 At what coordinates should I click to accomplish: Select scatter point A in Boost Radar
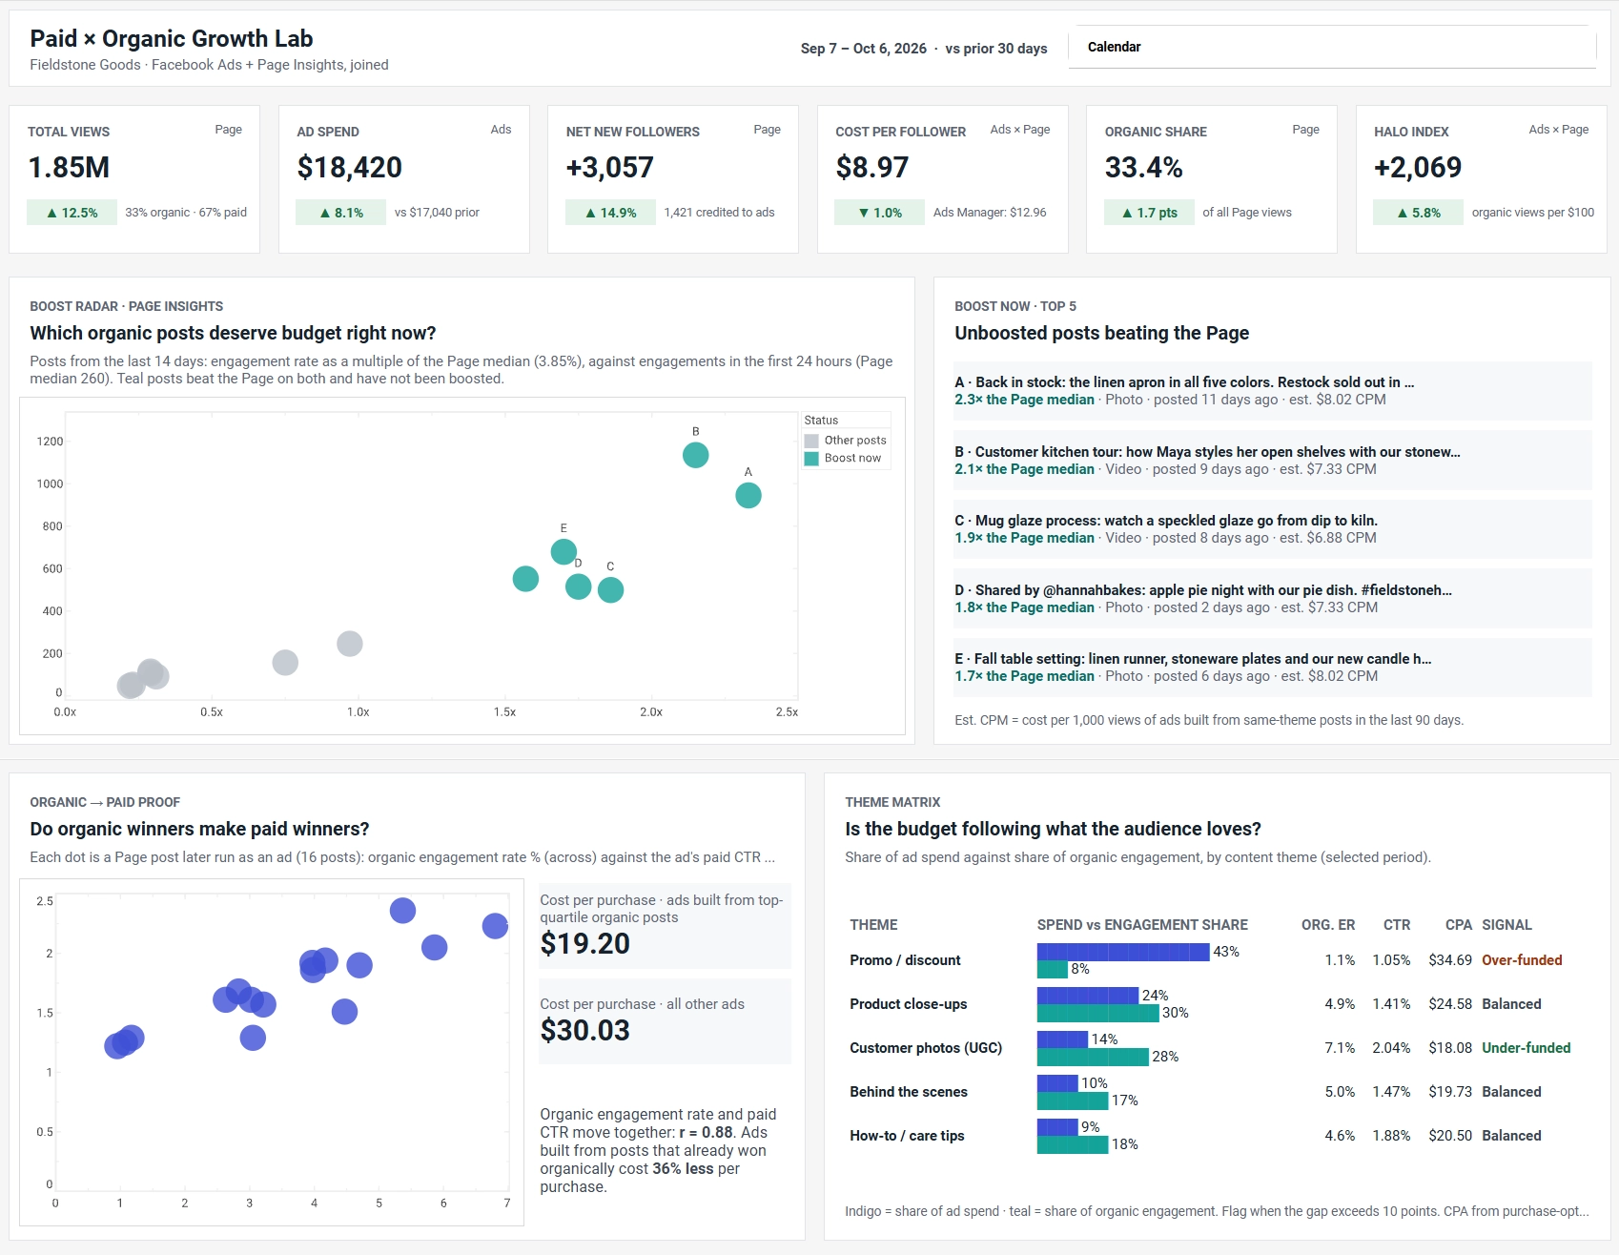[748, 495]
